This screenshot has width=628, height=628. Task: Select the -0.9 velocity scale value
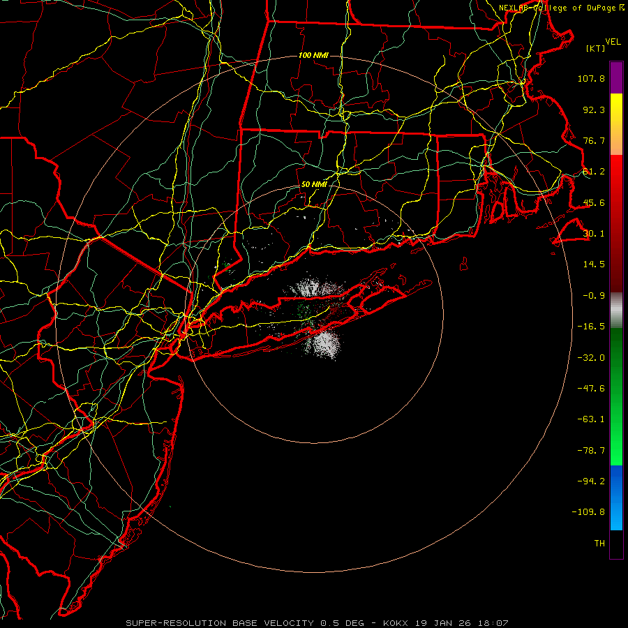point(594,296)
